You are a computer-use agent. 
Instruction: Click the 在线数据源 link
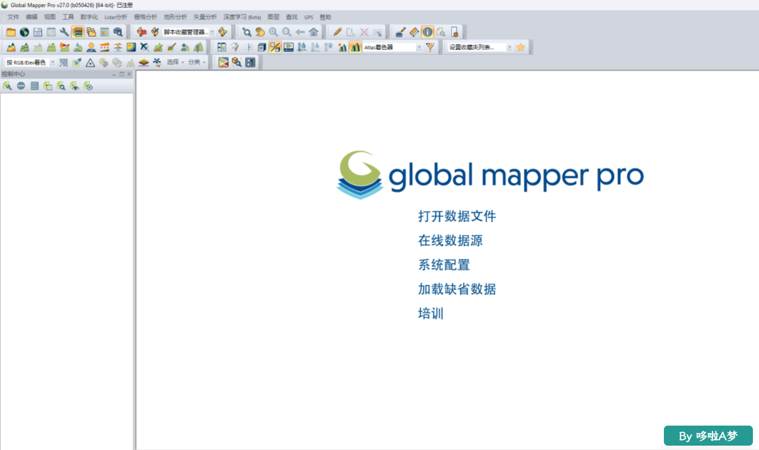point(451,240)
